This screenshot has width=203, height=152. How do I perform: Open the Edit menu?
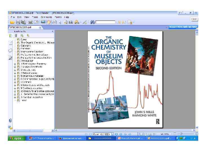pyautogui.click(x=19, y=17)
